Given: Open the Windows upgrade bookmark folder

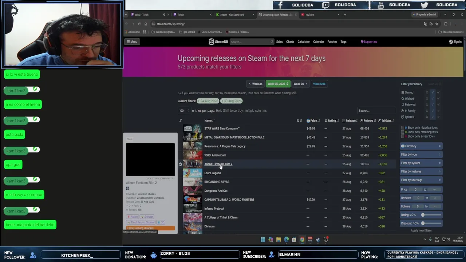Looking at the screenshot, I should [163, 32].
